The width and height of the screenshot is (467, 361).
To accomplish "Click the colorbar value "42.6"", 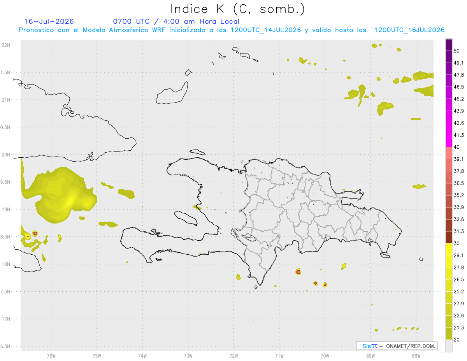I will point(459,123).
